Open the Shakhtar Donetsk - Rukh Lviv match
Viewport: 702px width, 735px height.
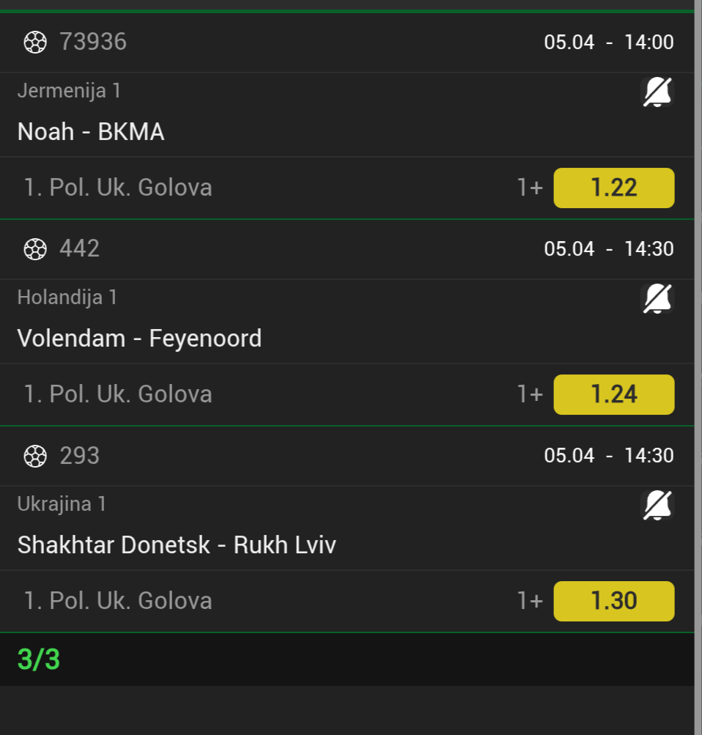coord(177,545)
